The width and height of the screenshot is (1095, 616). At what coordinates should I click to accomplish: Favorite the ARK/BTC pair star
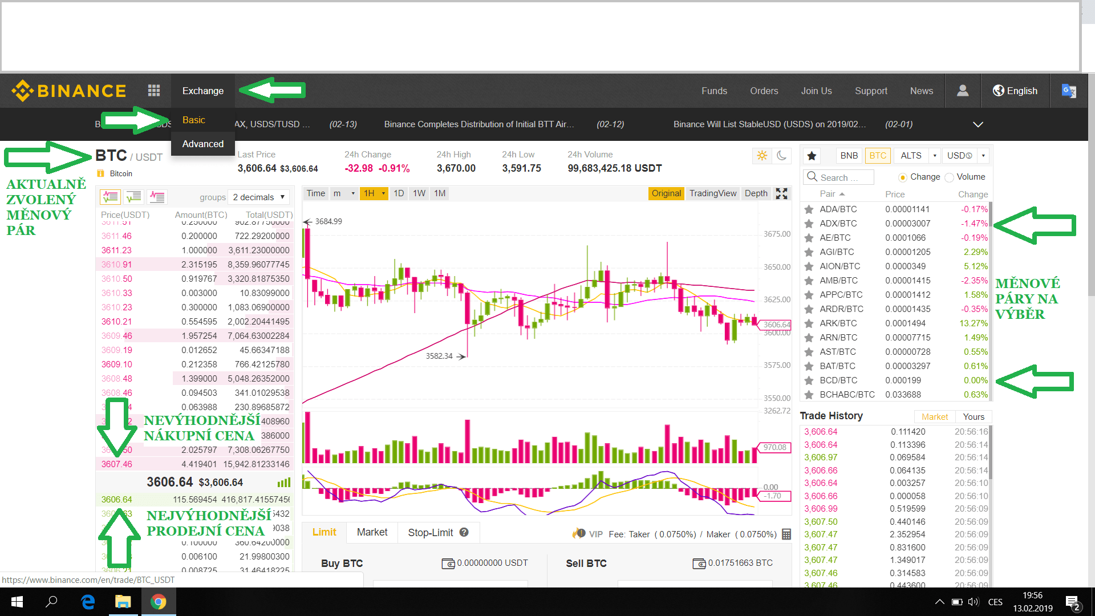(809, 323)
